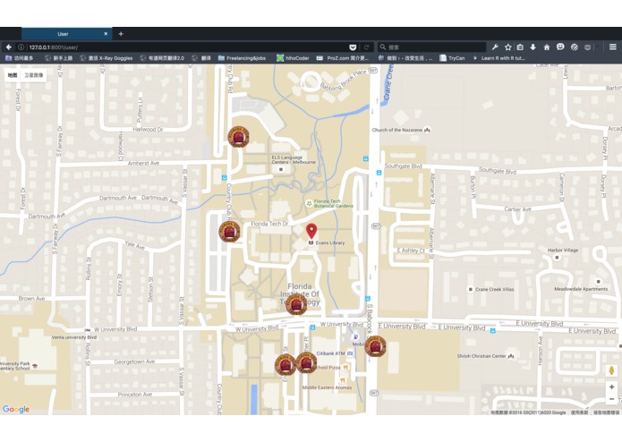Zoom in with the map plus button
The width and height of the screenshot is (622, 442).
[x=611, y=387]
